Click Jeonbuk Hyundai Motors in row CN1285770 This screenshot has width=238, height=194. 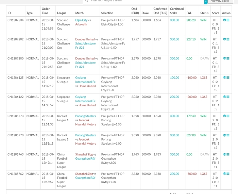86,141
